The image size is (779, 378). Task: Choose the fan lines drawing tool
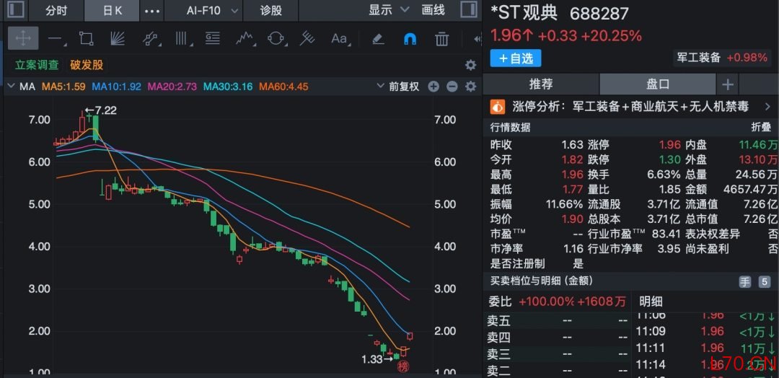(x=118, y=38)
